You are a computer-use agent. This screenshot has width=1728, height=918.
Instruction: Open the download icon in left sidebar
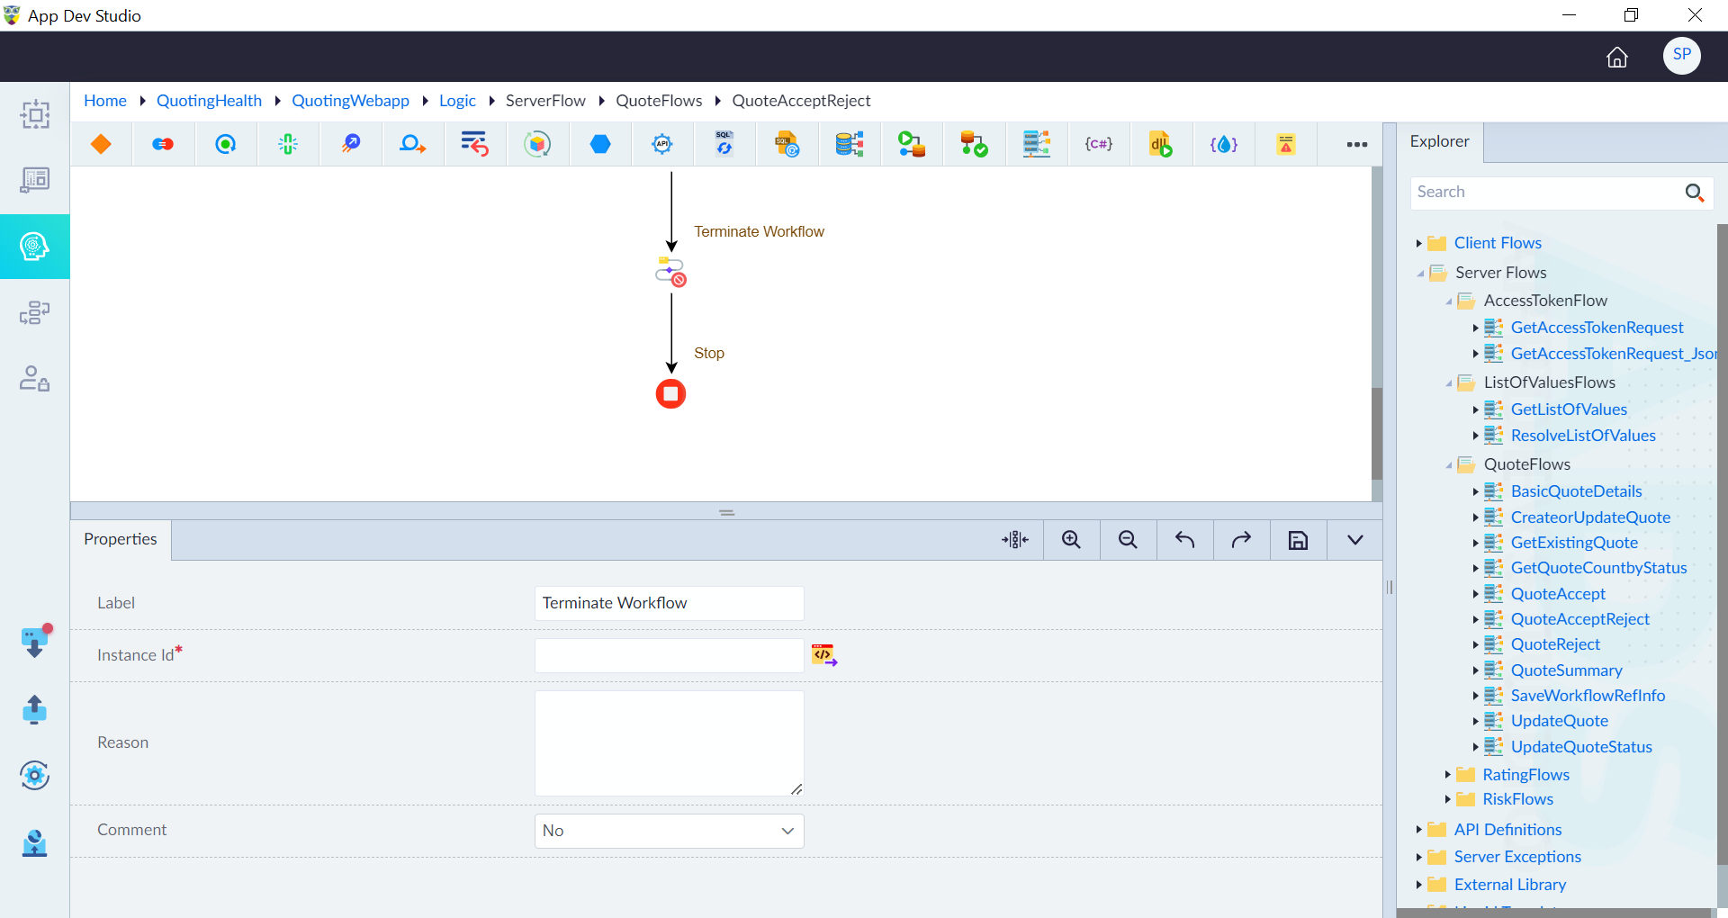click(x=34, y=642)
